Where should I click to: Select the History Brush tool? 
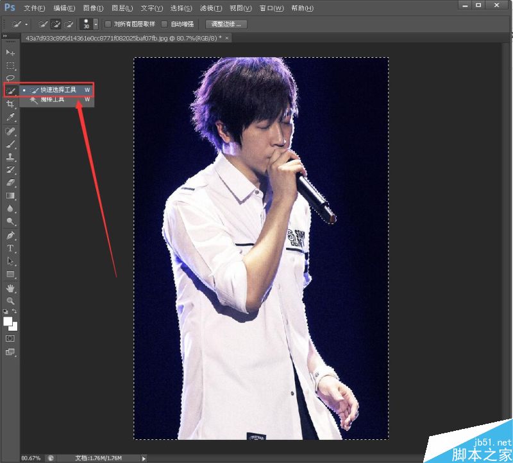[x=10, y=170]
